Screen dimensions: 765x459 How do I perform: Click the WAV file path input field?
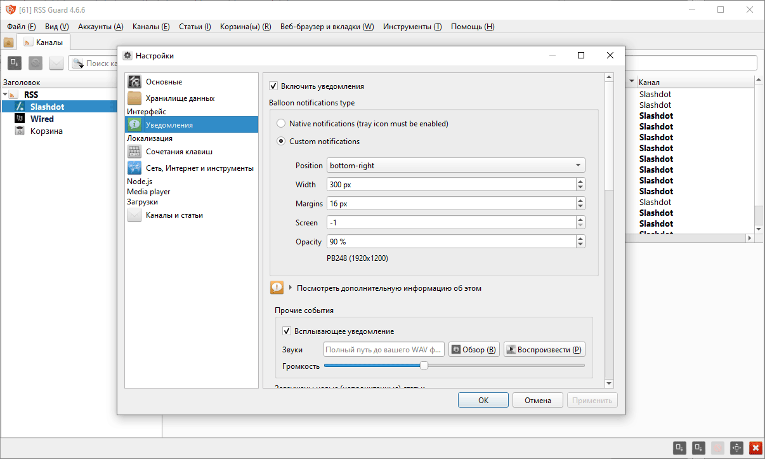384,350
